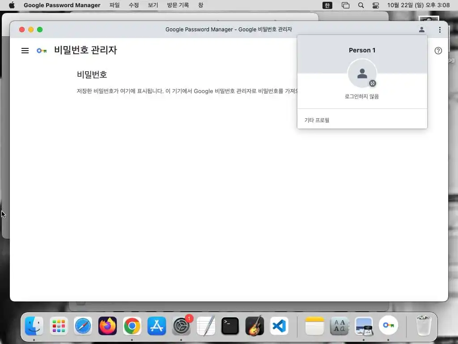Maximize window with the green button
This screenshot has height=344, width=458.
[x=40, y=30]
